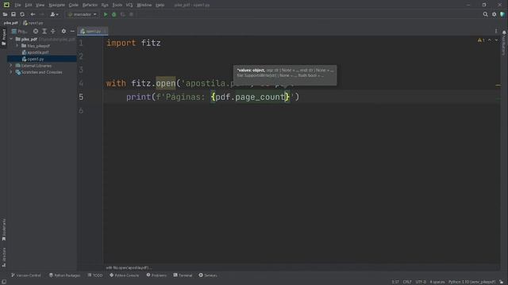Screen dimensions: 508x285
Task: Click the Reload from disk icon
Action: click(x=22, y=14)
